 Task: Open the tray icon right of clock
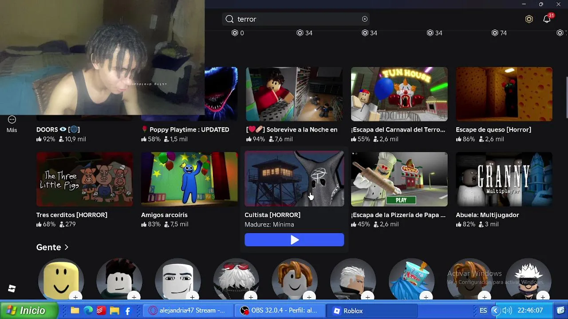point(560,311)
